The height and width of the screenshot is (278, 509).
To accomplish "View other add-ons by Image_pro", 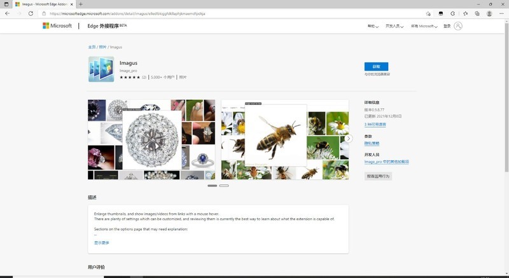I will point(386,162).
